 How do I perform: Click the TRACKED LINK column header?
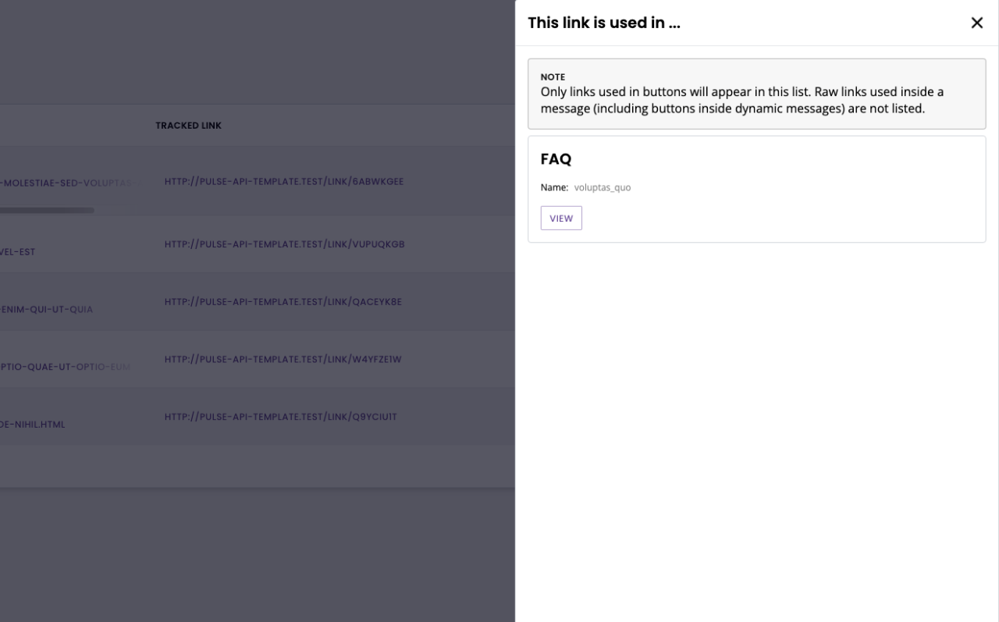[x=189, y=125]
